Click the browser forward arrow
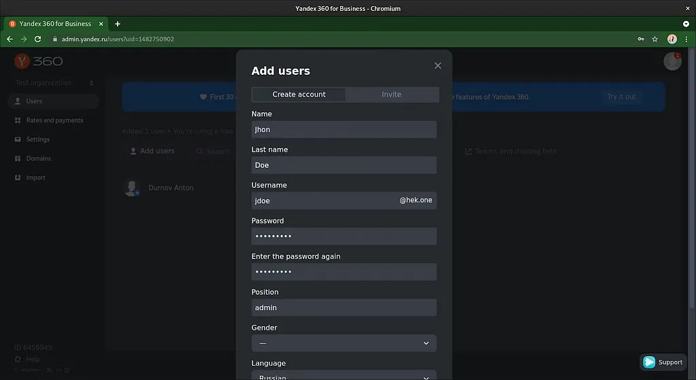 click(x=24, y=39)
